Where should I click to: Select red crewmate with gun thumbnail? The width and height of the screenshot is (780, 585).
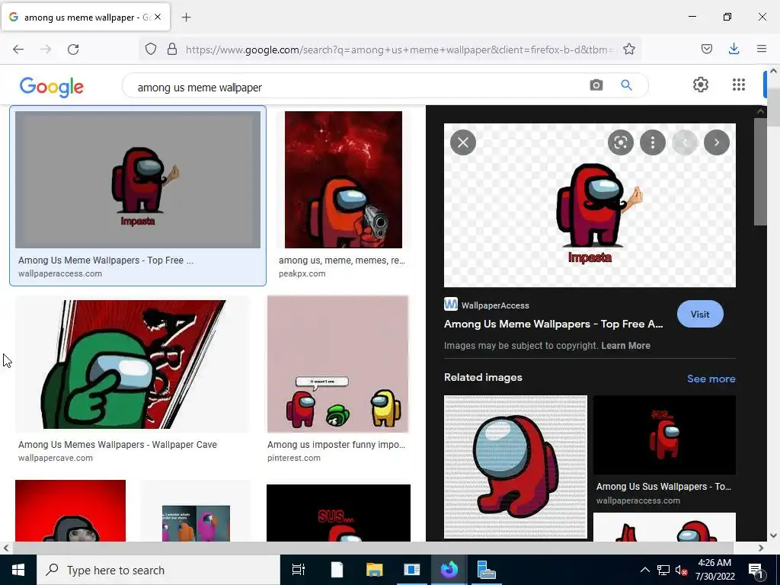(344, 180)
